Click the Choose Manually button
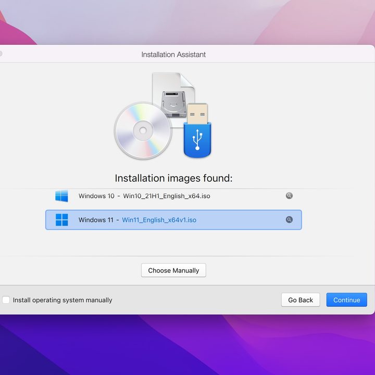Screen dimensions: 375x375 click(x=173, y=270)
